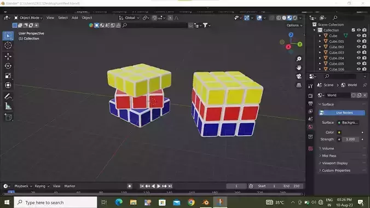Open the Object Mode dropdown
370x208 pixels.
coord(28,18)
